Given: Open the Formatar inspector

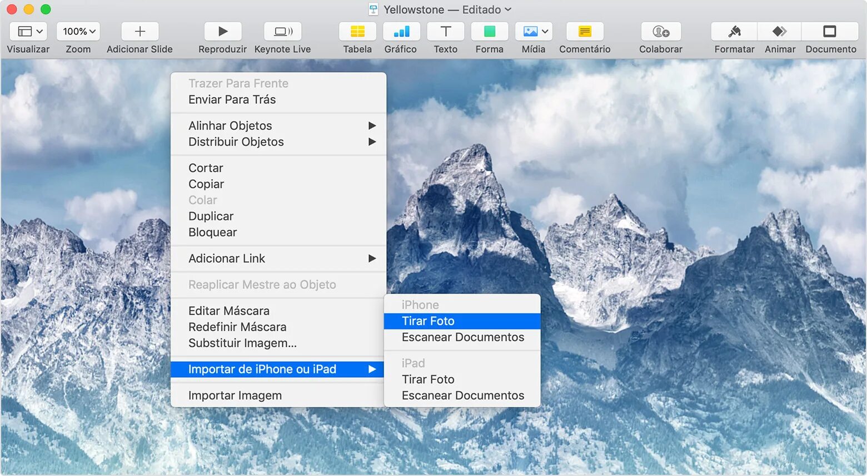Looking at the screenshot, I should pos(735,32).
